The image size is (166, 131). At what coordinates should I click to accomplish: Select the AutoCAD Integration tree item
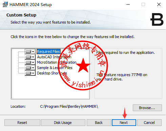coord(54,57)
